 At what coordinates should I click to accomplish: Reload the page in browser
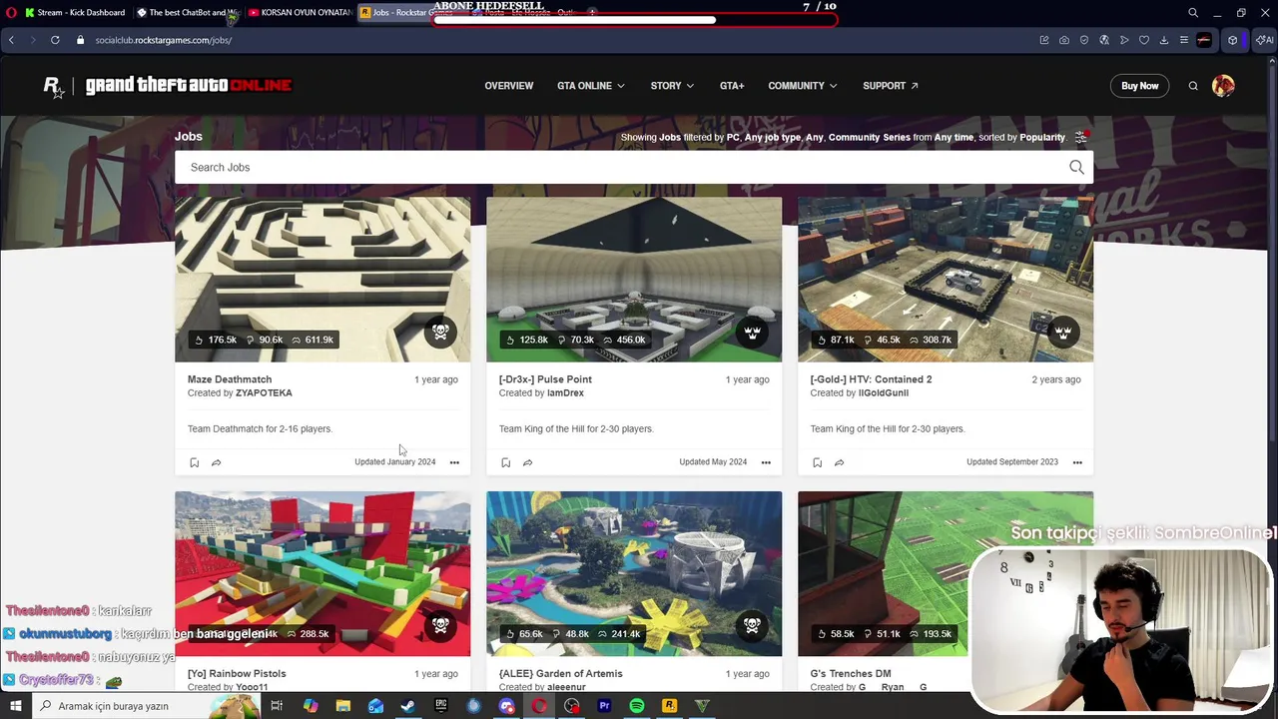pyautogui.click(x=55, y=40)
